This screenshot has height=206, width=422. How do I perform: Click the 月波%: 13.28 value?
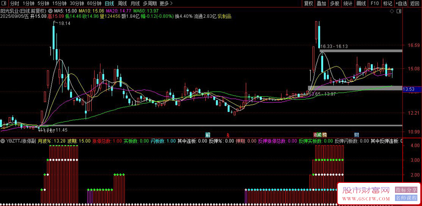point(51,141)
